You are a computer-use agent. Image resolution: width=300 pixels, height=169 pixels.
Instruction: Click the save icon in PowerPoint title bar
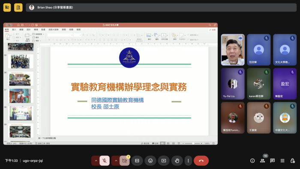(x=22, y=25)
